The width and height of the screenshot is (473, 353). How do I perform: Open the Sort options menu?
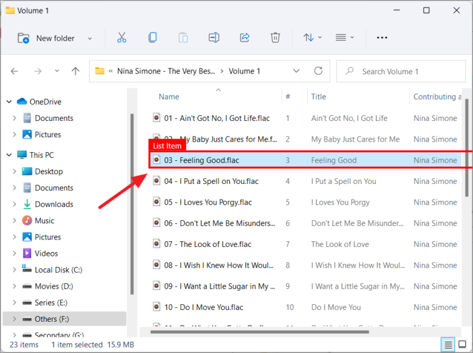[x=312, y=38]
